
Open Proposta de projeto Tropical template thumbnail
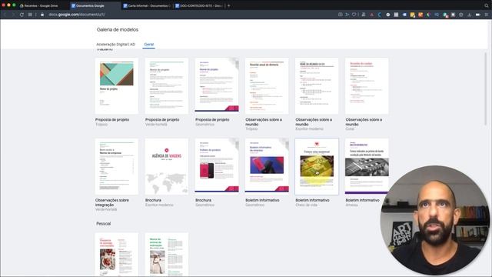[117, 85]
